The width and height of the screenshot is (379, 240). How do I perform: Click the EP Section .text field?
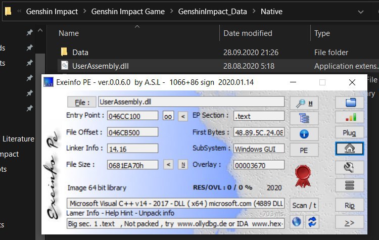(259, 116)
